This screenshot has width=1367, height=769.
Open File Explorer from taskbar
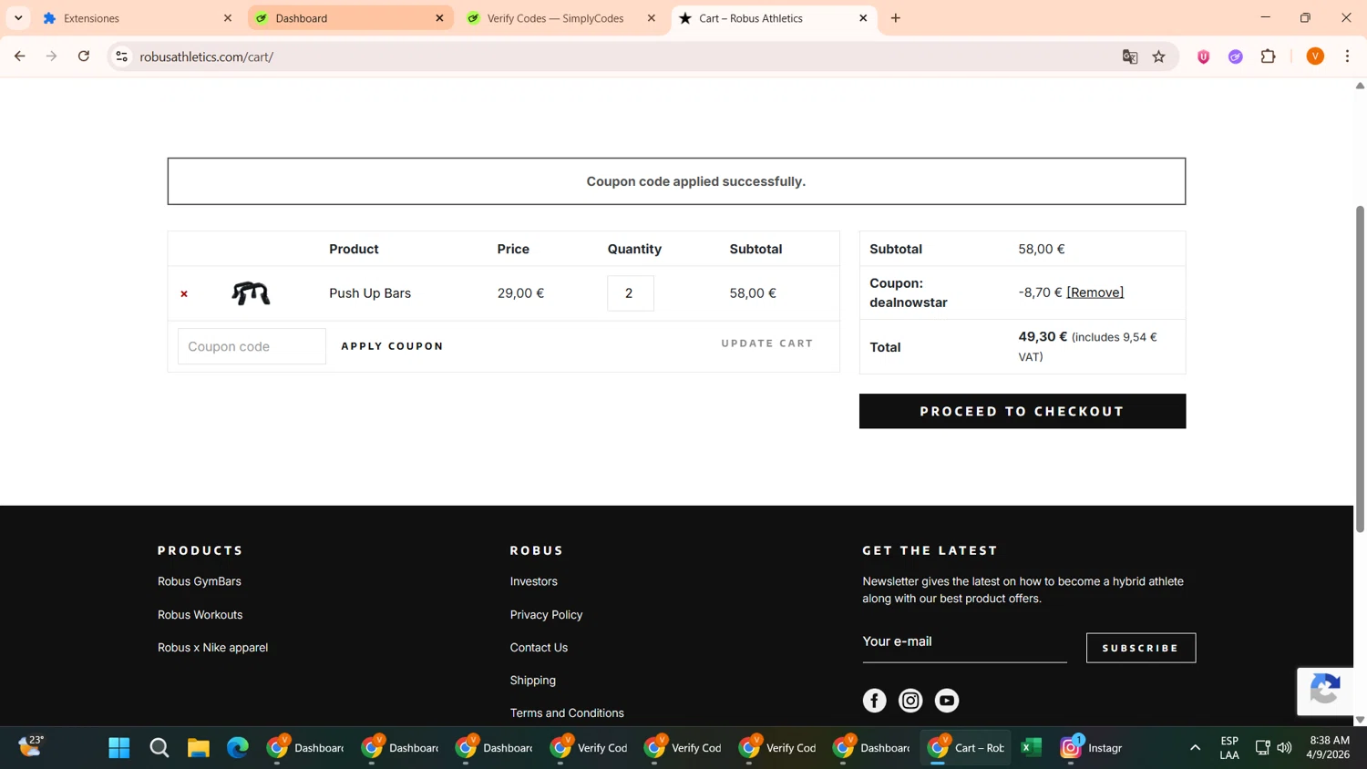tap(199, 748)
